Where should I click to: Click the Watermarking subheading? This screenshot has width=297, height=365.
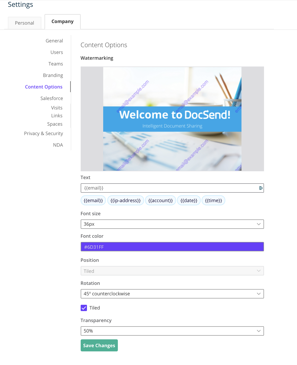click(97, 58)
